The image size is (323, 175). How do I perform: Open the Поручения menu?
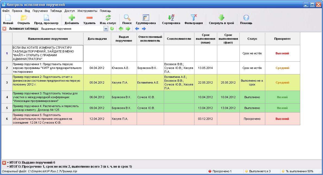[x=40, y=11]
